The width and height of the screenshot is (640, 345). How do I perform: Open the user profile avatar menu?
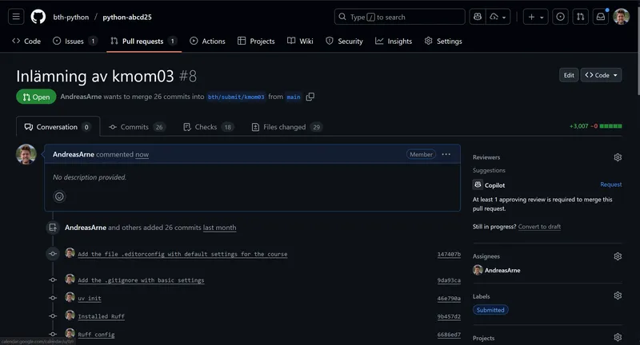[622, 17]
